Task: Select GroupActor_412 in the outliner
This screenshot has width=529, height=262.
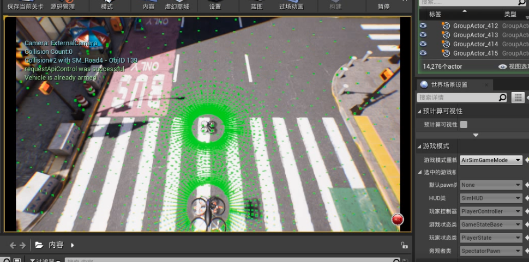Action: click(476, 26)
